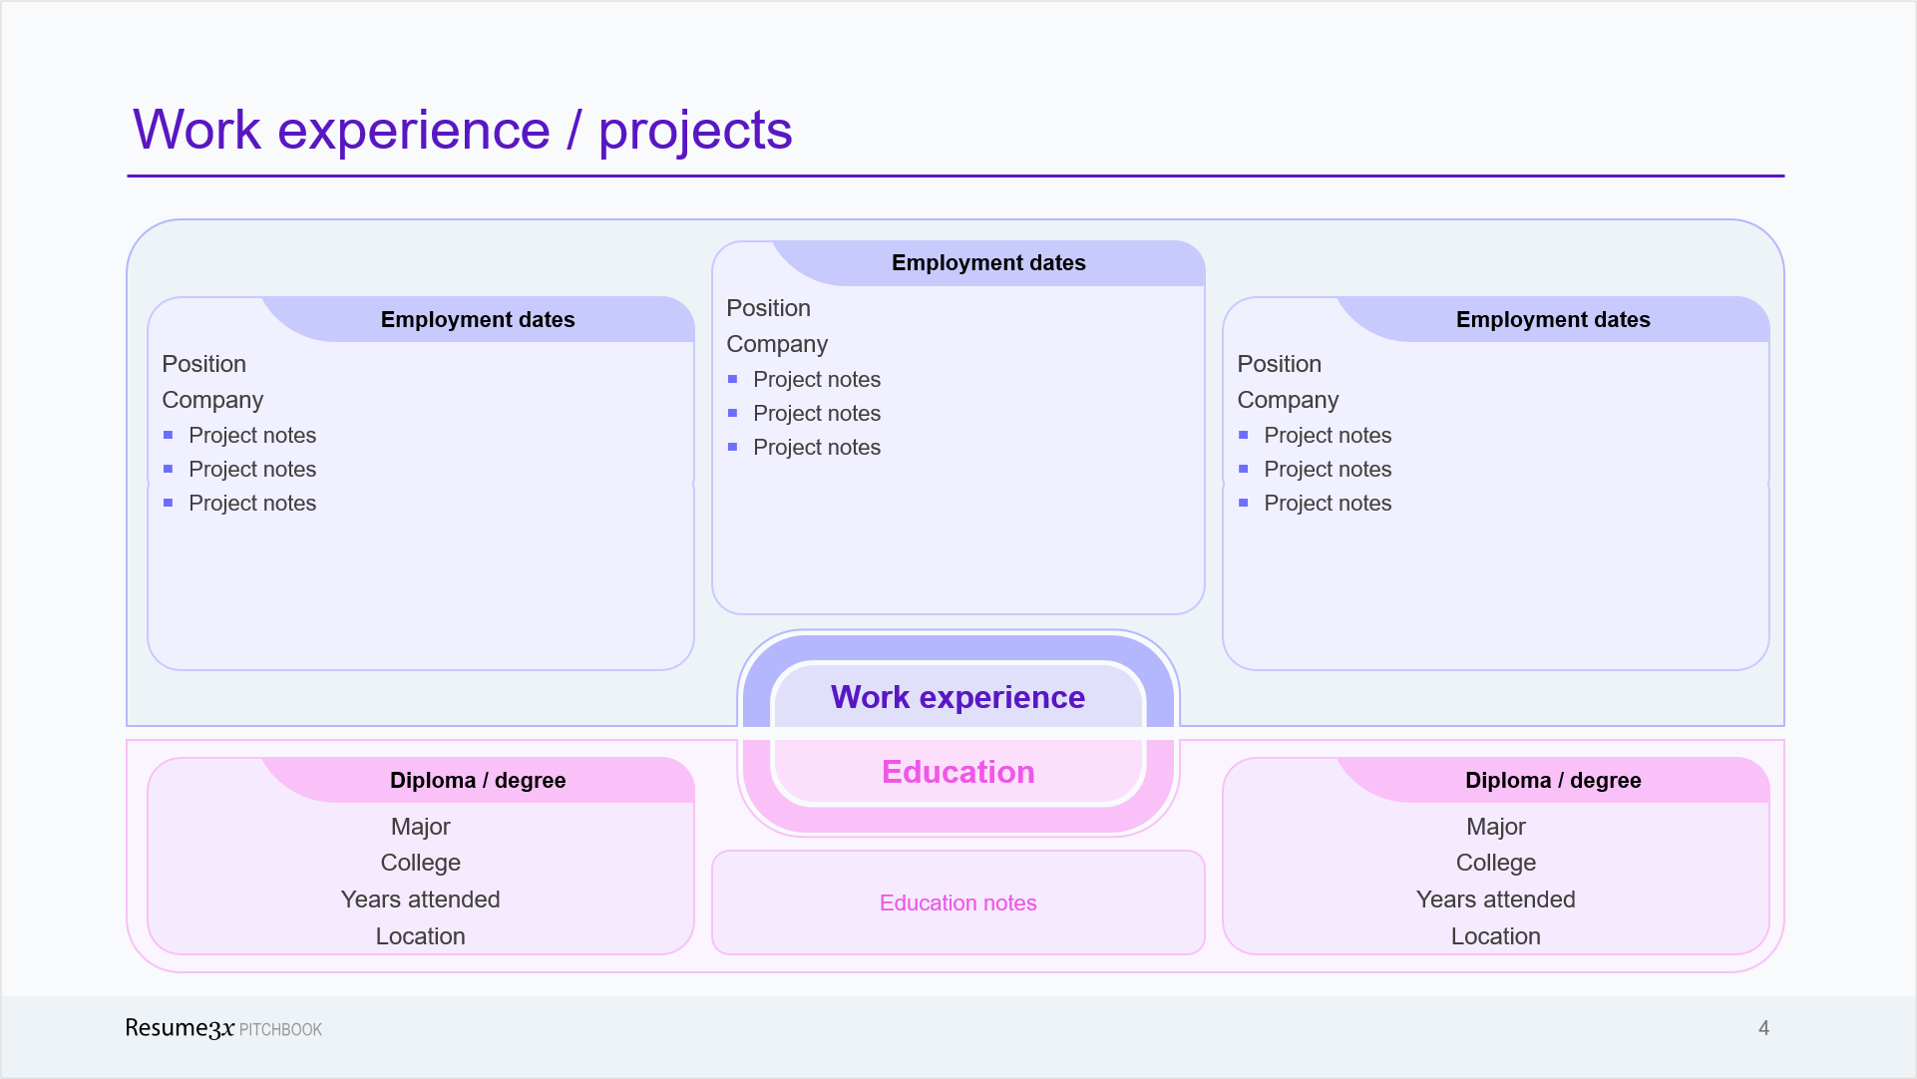Click the Work experience label
The image size is (1917, 1079).
958,697
